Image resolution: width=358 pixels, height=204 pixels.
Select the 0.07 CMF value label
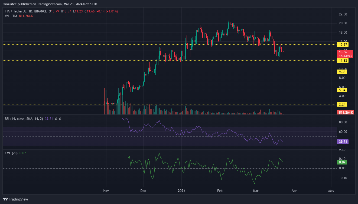[x=342, y=162]
